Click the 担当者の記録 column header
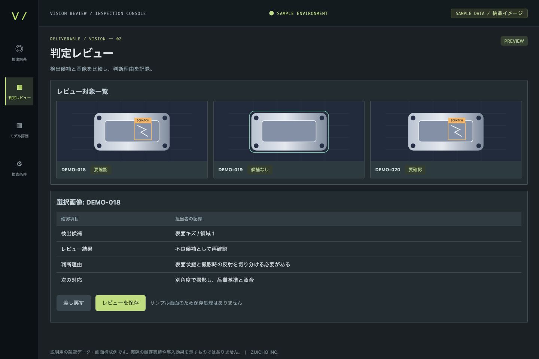 [x=189, y=219]
